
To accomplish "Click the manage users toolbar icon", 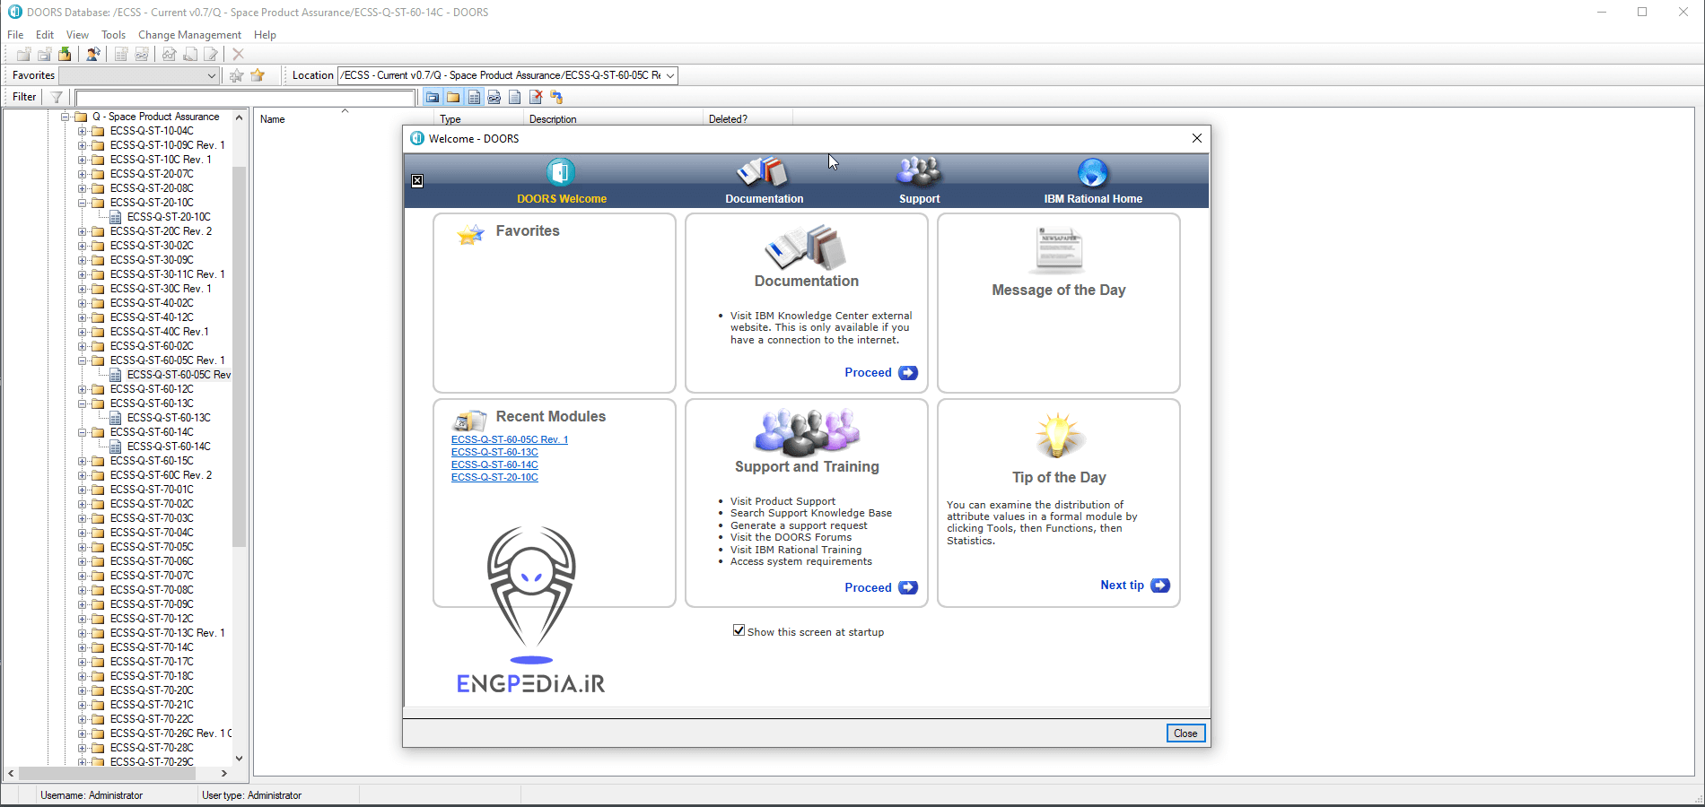I will click(92, 54).
